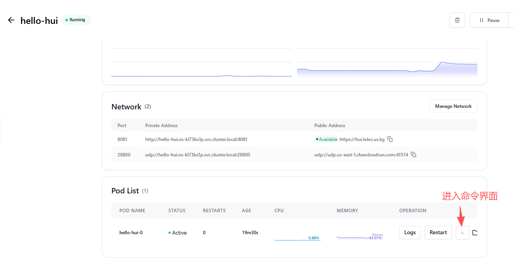This screenshot has height=260, width=514.
Task: View Logs for pod hello-hui-0
Action: [x=410, y=233]
